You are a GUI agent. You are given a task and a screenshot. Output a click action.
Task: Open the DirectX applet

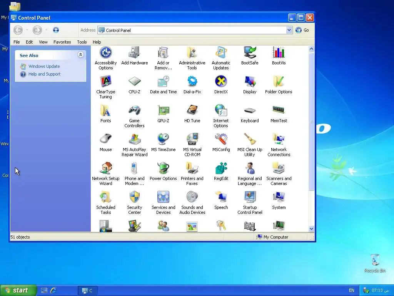[x=221, y=85]
